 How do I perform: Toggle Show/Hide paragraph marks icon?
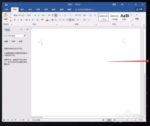point(95,15)
